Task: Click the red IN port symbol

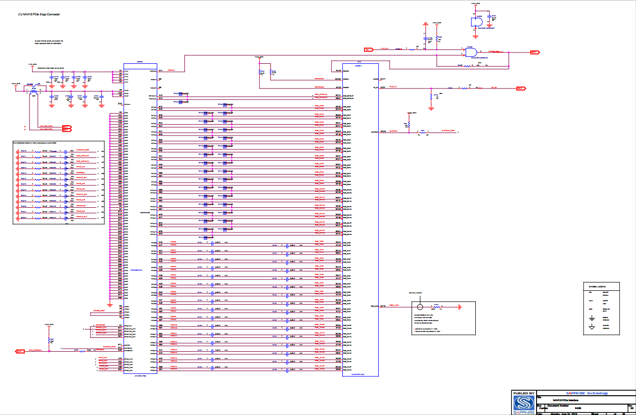Action: [368, 50]
